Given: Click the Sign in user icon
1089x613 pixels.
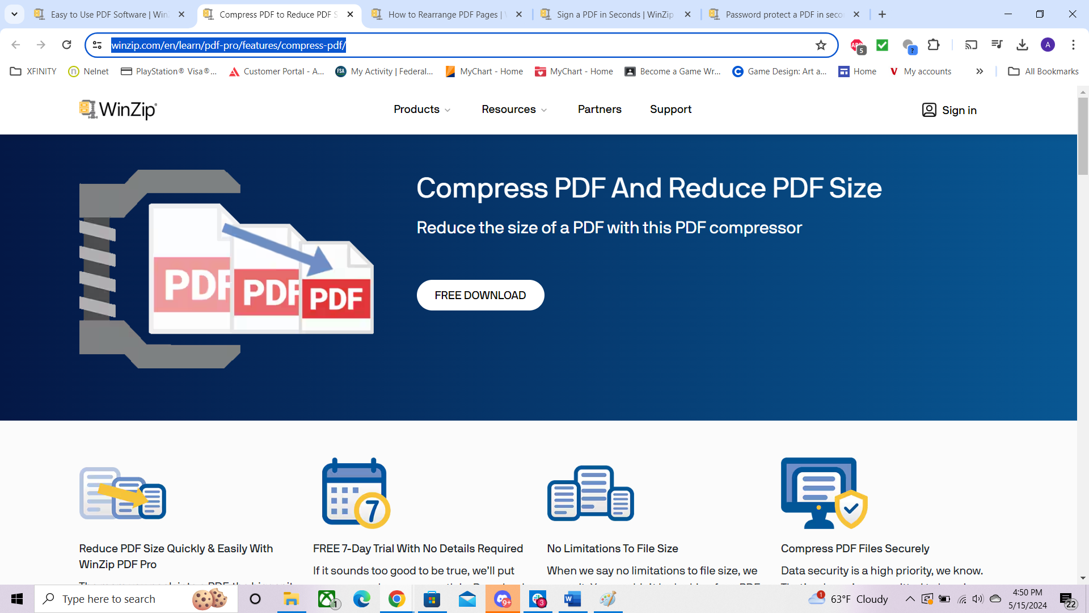Looking at the screenshot, I should (x=928, y=110).
